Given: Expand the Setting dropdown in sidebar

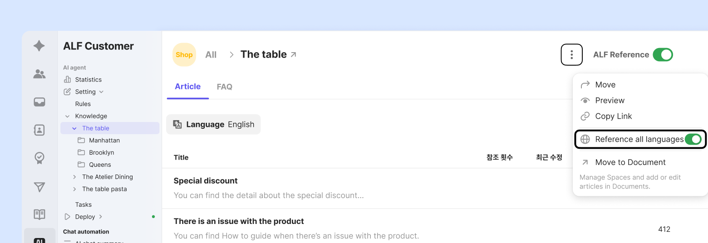Looking at the screenshot, I should click(101, 92).
